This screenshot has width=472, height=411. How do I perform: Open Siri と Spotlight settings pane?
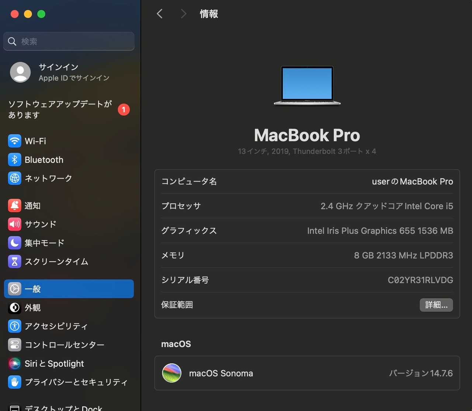(69, 363)
